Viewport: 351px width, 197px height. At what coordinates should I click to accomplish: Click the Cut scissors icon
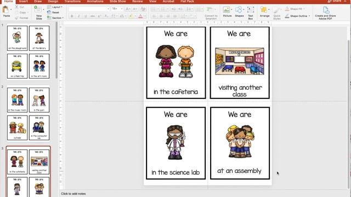click(x=17, y=7)
